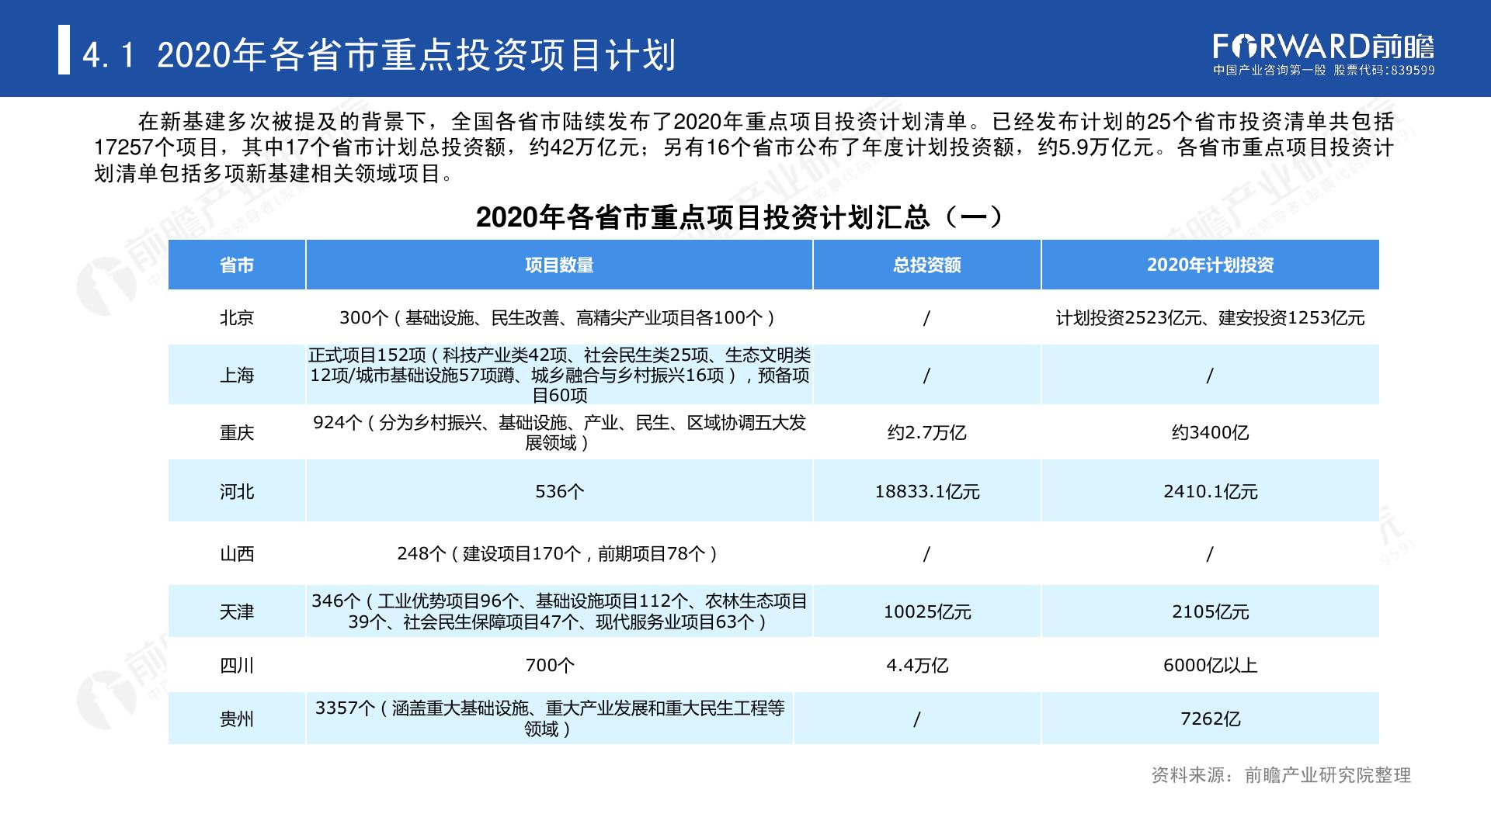Click Chongqing's '924个' project description cell
This screenshot has height=838, width=1491.
[559, 433]
